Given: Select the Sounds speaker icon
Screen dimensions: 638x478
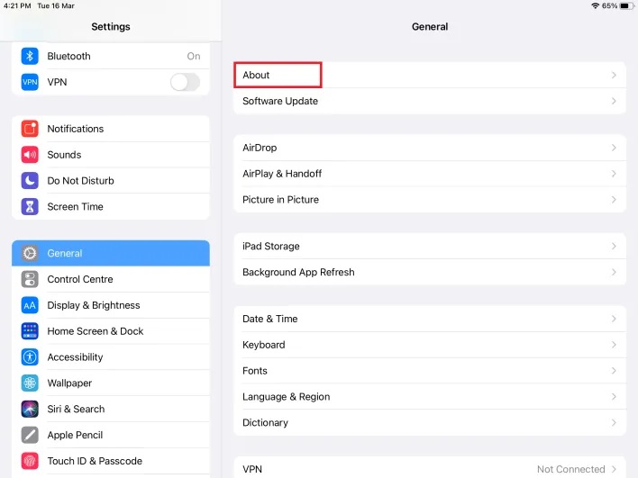Looking at the screenshot, I should [30, 155].
